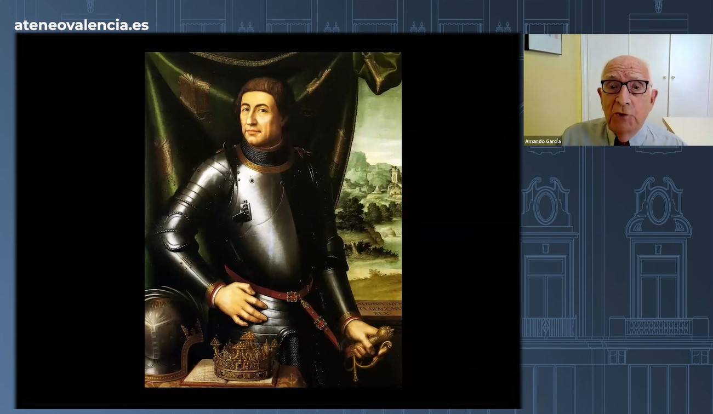
Task: Click the Alfonsus Aragonum Rex inscription plaque
Action: tap(378, 308)
